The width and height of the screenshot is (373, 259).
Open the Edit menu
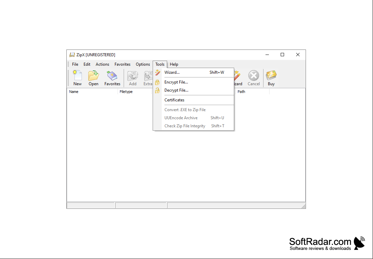(x=87, y=64)
